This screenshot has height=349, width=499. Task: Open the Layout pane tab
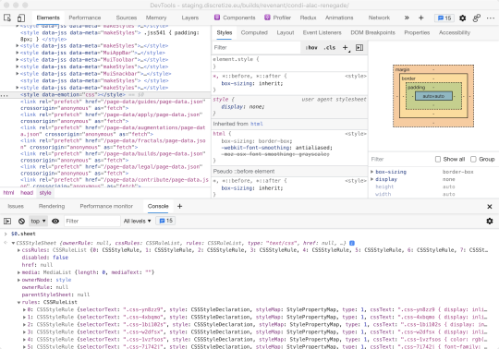tap(286, 32)
